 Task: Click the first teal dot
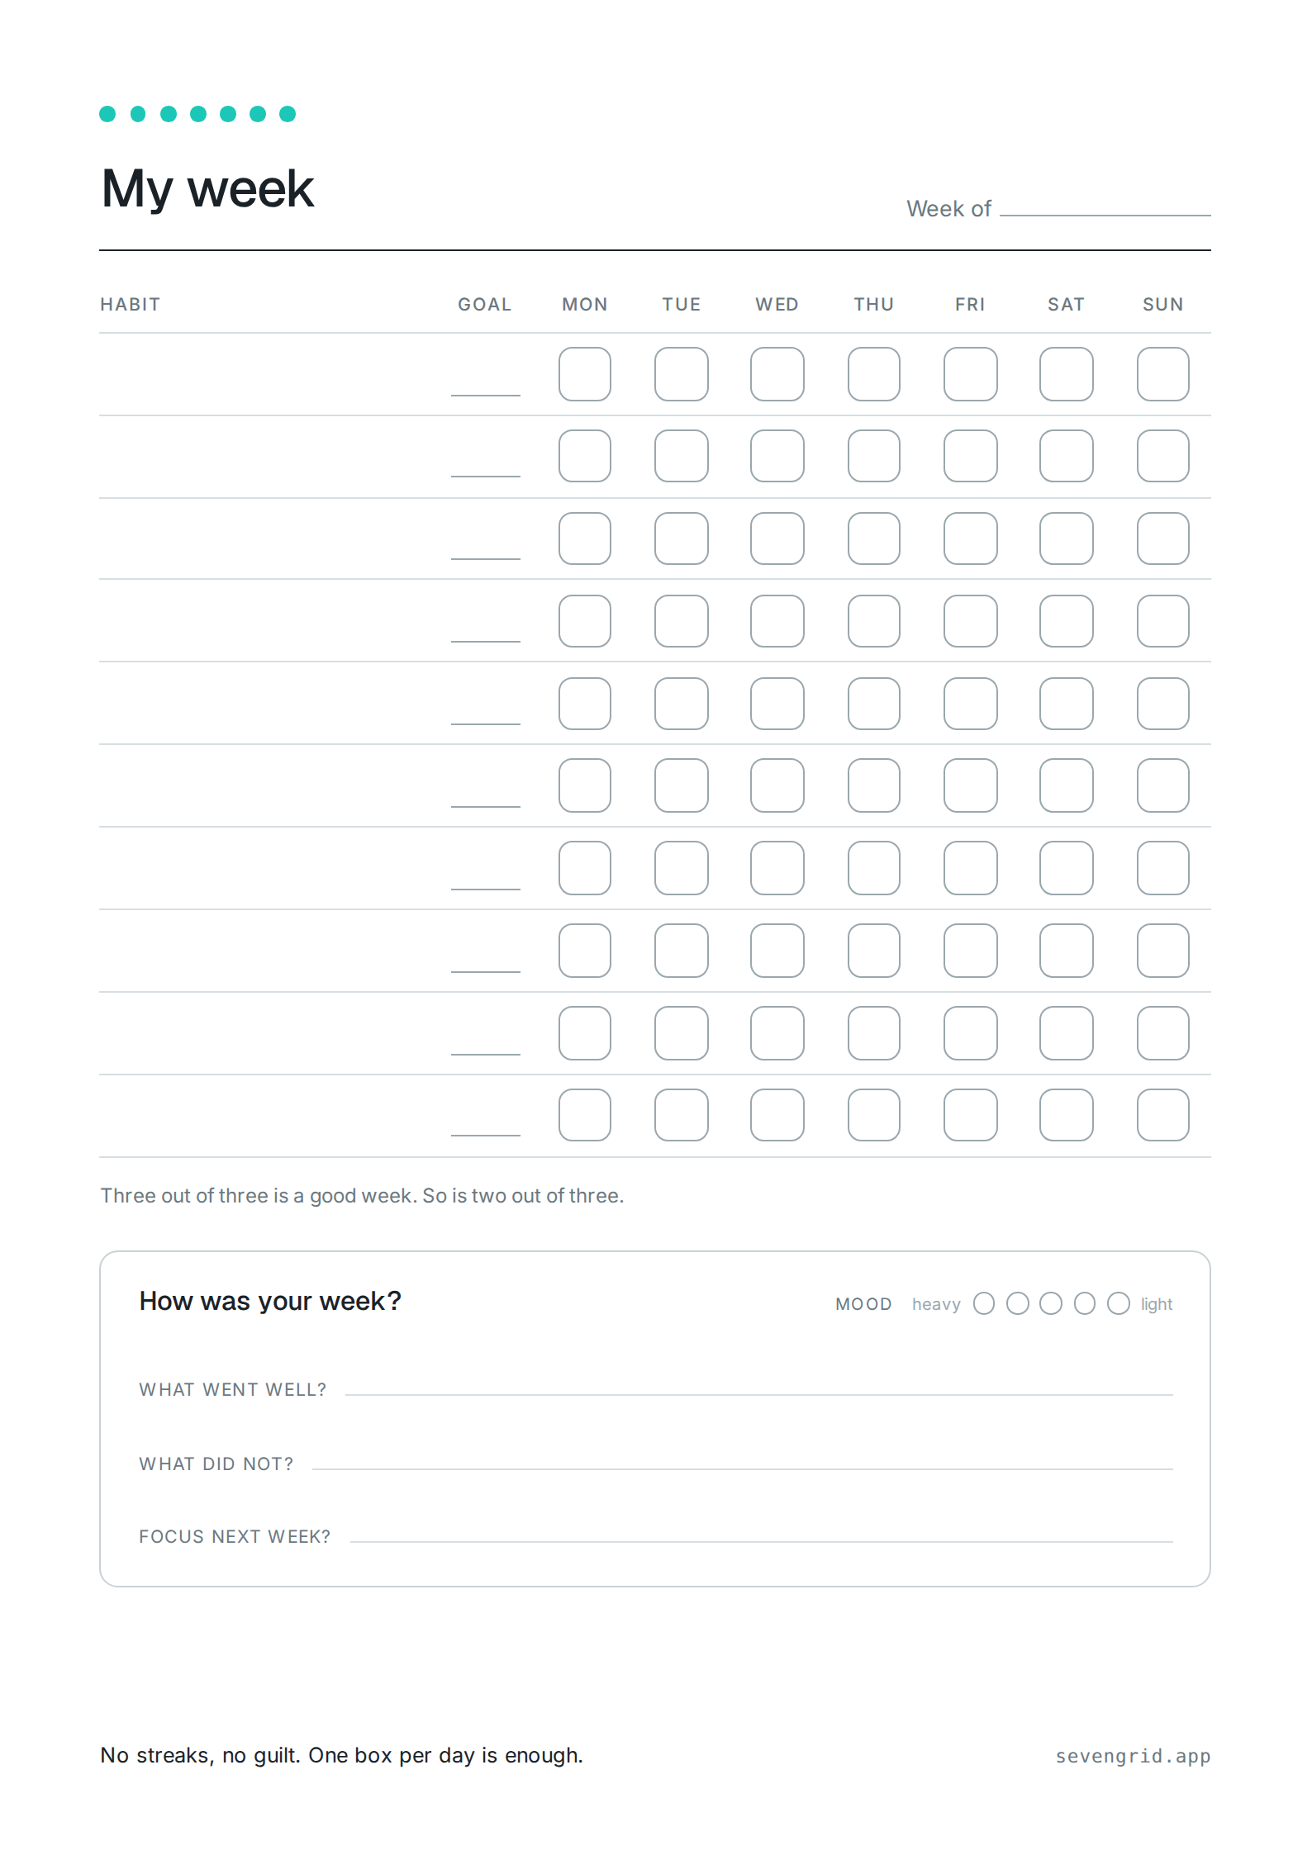click(107, 114)
